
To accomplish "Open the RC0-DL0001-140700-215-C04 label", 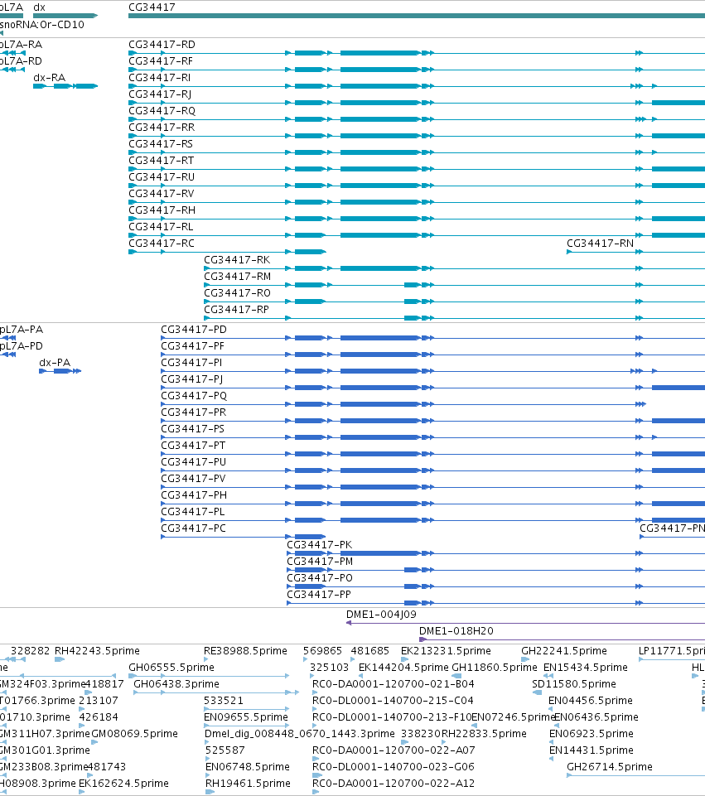I will click(x=394, y=701).
